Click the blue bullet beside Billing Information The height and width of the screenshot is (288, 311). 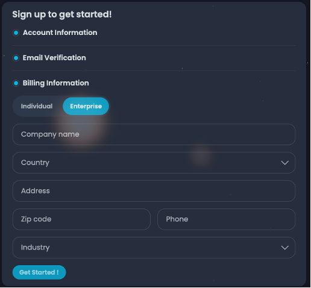pos(16,83)
